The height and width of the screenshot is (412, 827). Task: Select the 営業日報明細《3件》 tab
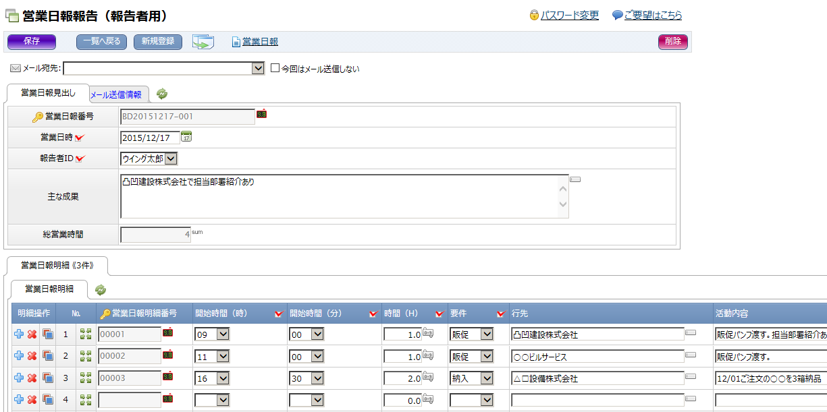tap(56, 266)
